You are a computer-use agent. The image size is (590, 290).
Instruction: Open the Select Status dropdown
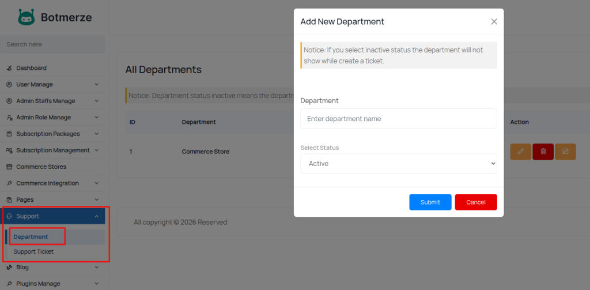(x=398, y=164)
